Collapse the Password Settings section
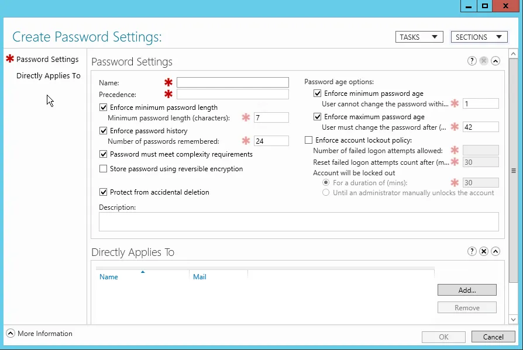The image size is (523, 350). (496, 61)
